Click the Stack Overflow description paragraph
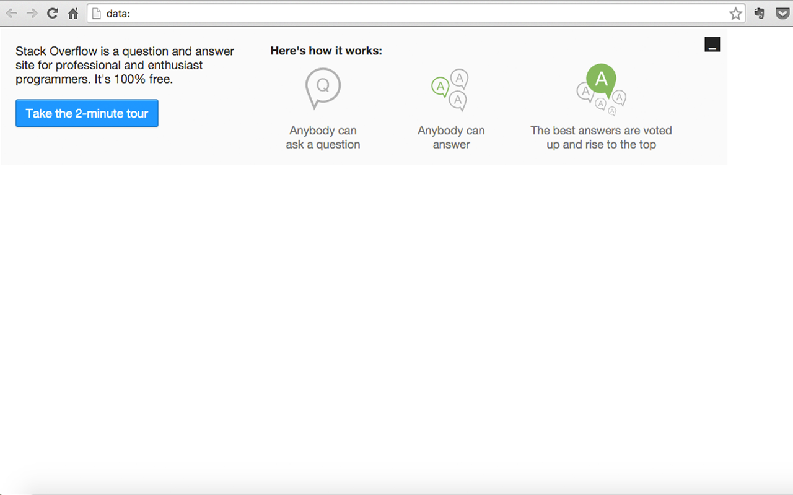This screenshot has height=495, width=793. tap(125, 65)
